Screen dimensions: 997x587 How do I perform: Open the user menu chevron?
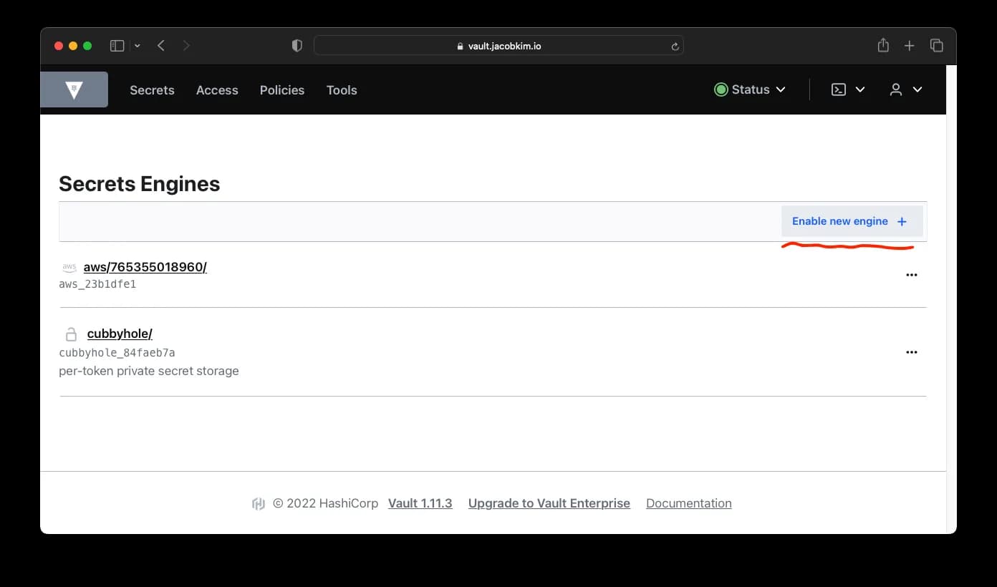pyautogui.click(x=917, y=89)
